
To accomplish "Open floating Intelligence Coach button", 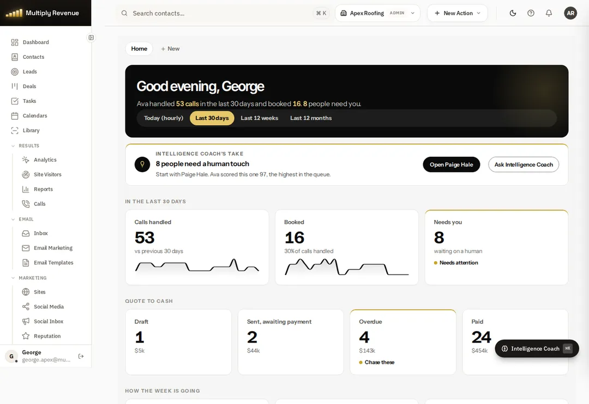I will pyautogui.click(x=537, y=348).
